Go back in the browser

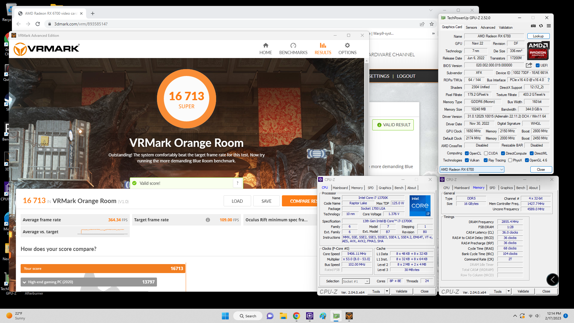tap(19, 24)
